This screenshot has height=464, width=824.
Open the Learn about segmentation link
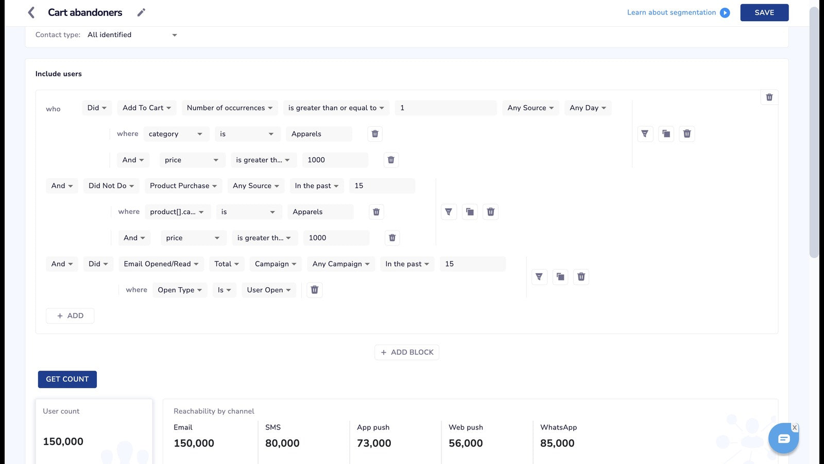pos(671,12)
